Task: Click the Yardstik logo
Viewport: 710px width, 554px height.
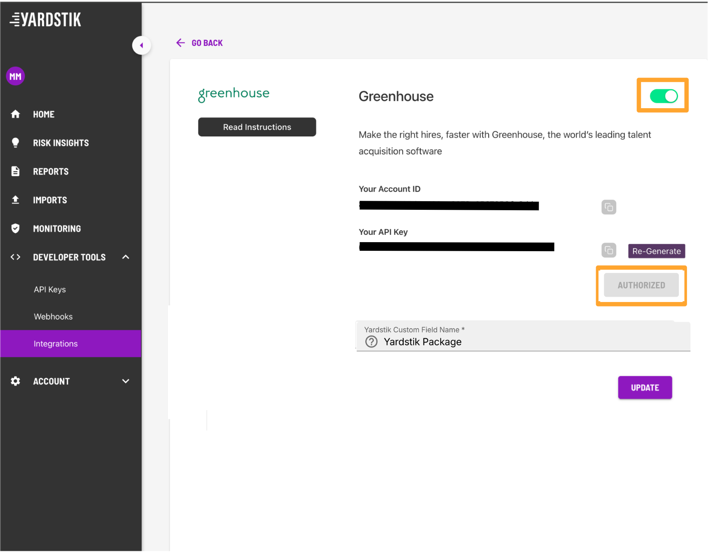Action: click(x=46, y=19)
